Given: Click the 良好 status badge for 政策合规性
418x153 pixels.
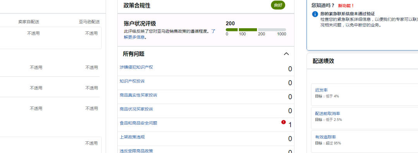Looking at the screenshot, I should tap(278, 5).
